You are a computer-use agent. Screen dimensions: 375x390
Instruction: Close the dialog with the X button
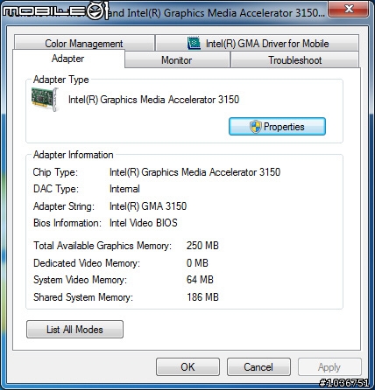point(349,9)
